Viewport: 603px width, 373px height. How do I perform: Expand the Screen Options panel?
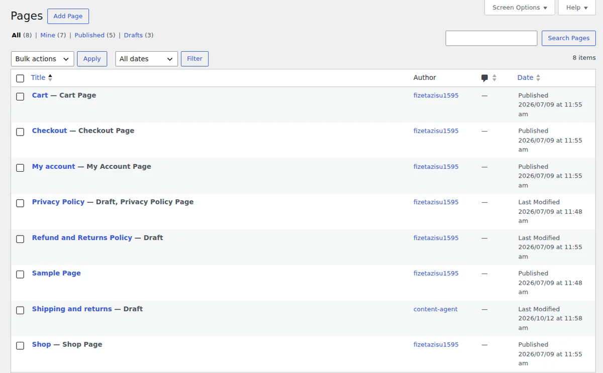click(x=520, y=8)
